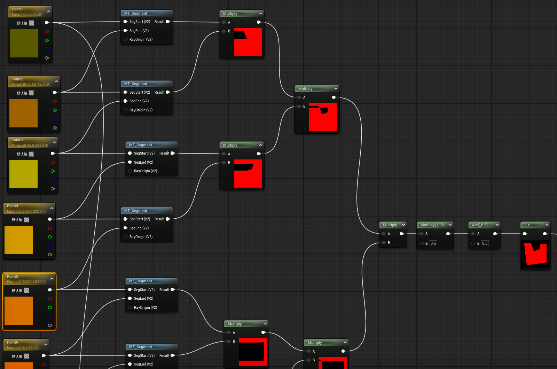Collapse the Point3 parameter node

pos(54,143)
